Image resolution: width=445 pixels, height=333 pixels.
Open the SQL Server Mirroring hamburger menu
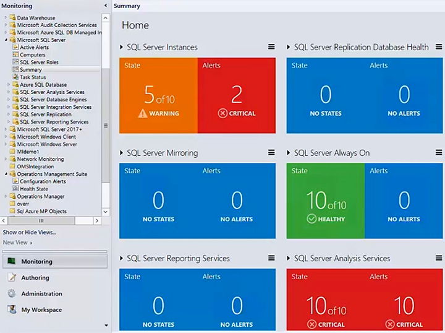(x=271, y=153)
